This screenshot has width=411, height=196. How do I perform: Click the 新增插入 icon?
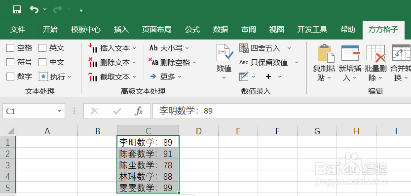[351, 53]
